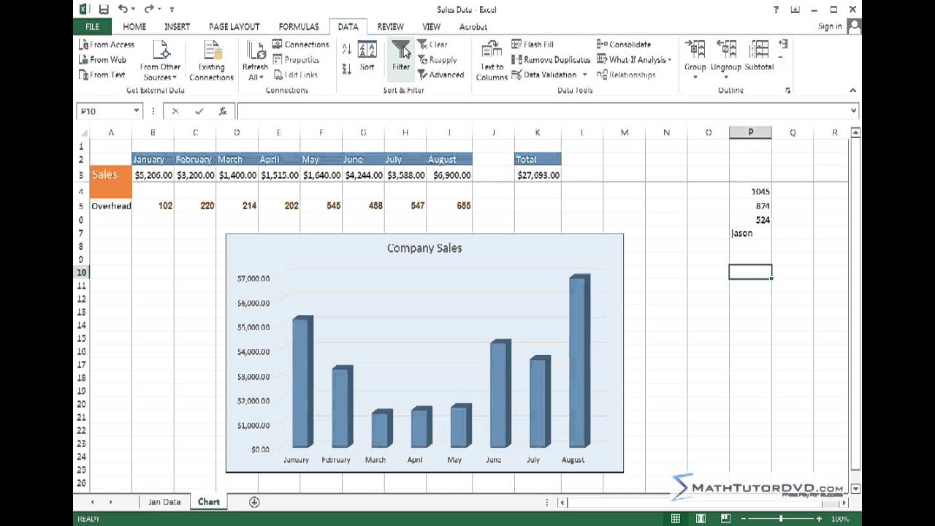Click zoom in plus button
935x526 pixels.
coord(819,519)
